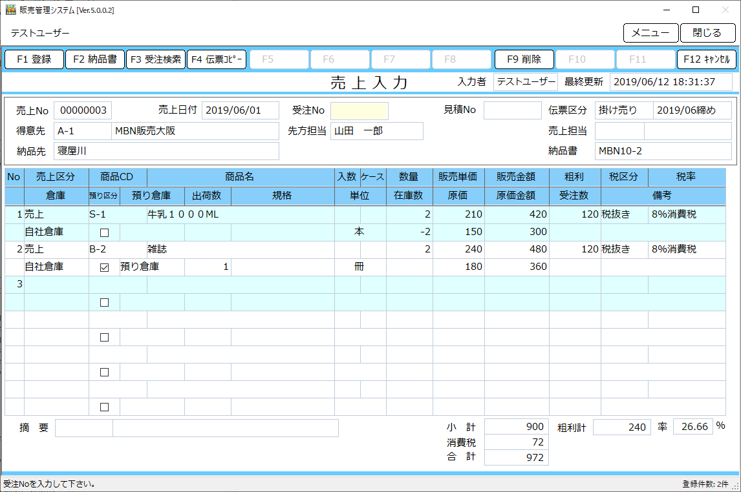Click the 率 value 26.66
This screenshot has width=741, height=492.
point(693,427)
